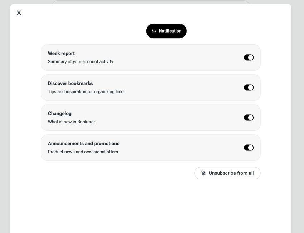This screenshot has width=304, height=233.
Task: Toggle the Changelog notification switch
Action: pyautogui.click(x=249, y=118)
